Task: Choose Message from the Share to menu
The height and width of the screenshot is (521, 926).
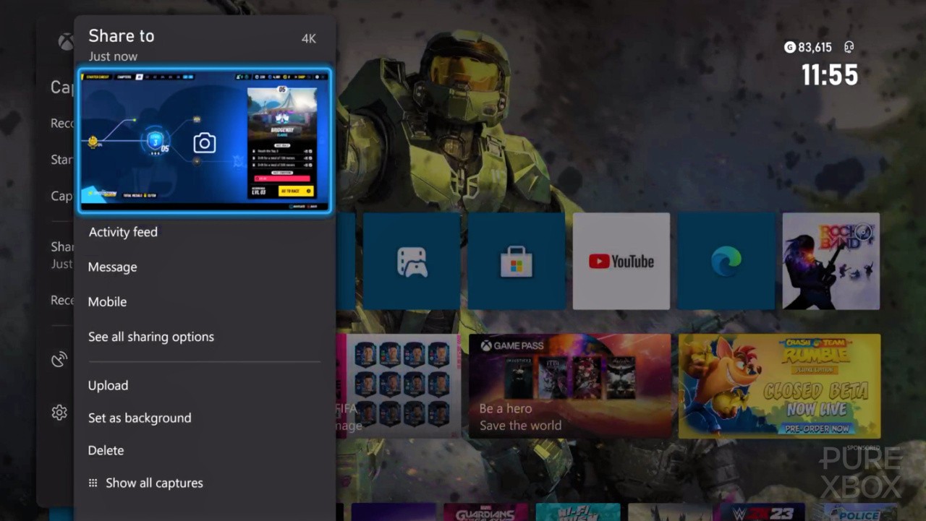Action: click(x=112, y=267)
